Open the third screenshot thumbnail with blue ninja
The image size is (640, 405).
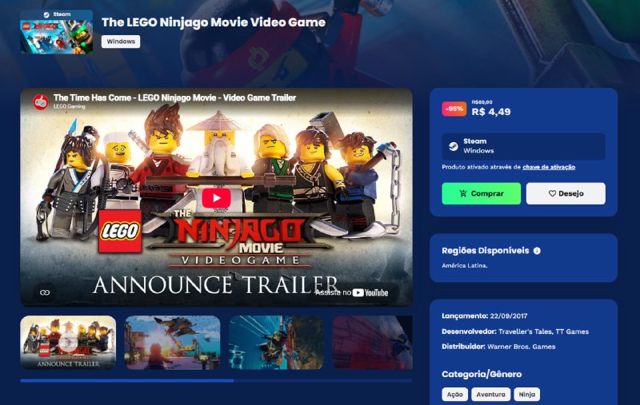click(276, 342)
